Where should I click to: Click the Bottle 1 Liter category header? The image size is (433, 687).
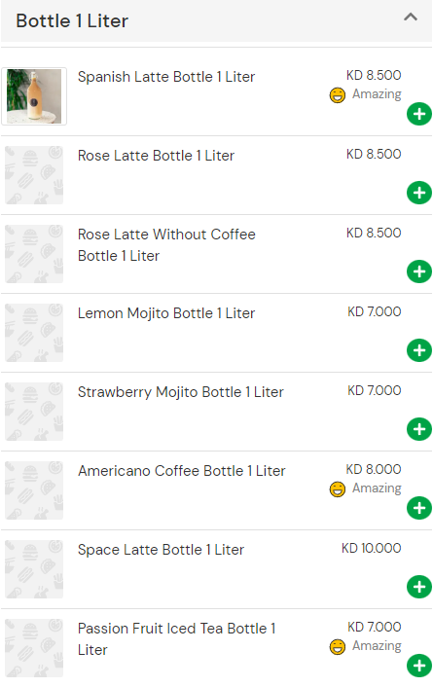click(x=216, y=20)
